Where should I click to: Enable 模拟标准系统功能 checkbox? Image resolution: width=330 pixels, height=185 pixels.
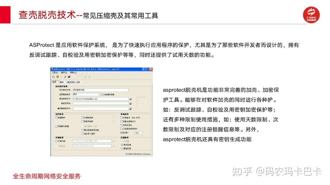point(82,130)
